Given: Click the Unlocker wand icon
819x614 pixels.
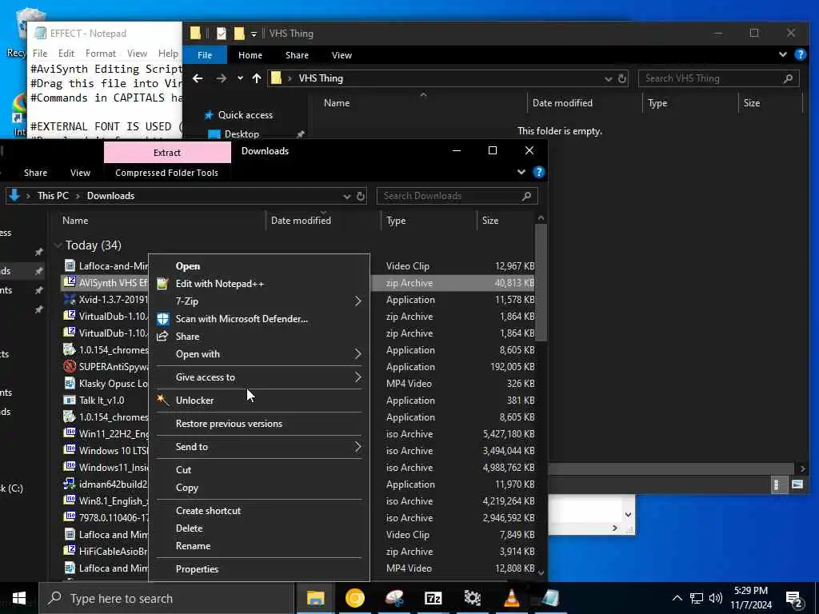Looking at the screenshot, I should tap(162, 400).
